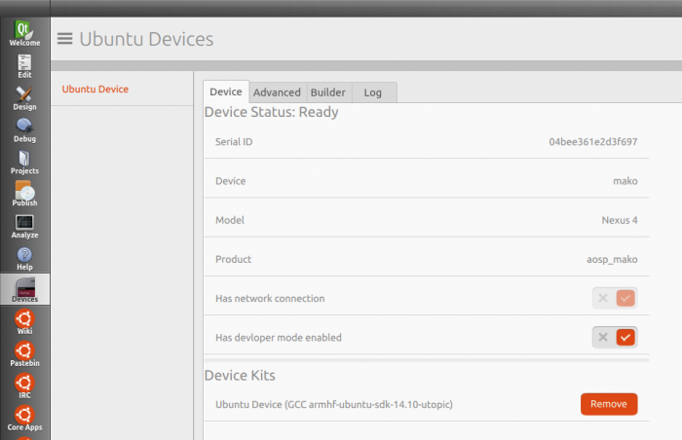Screen dimensions: 682x440
Task: Switch to the Advanced tab
Action: 277,92
